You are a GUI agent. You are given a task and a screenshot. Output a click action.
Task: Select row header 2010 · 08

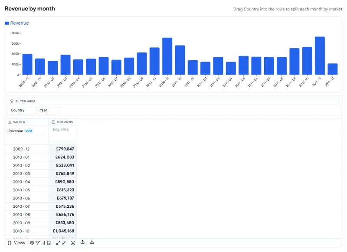coord(27,214)
